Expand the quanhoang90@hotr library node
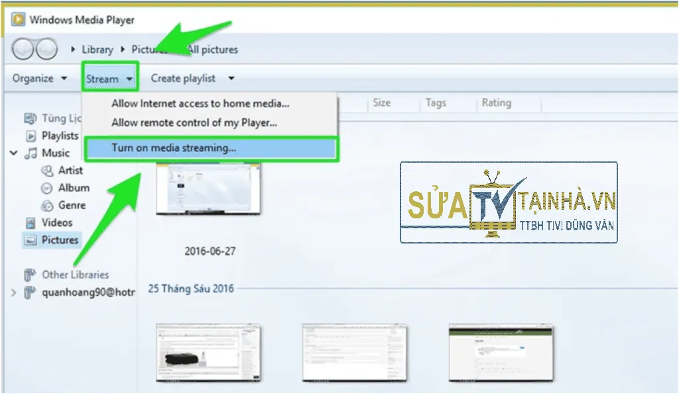679x395 pixels. point(13,291)
